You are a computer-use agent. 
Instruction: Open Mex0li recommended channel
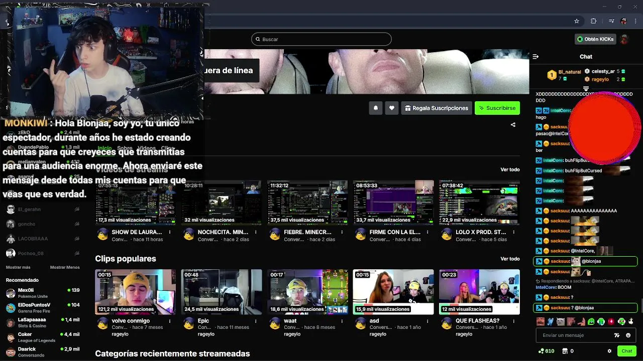43,292
